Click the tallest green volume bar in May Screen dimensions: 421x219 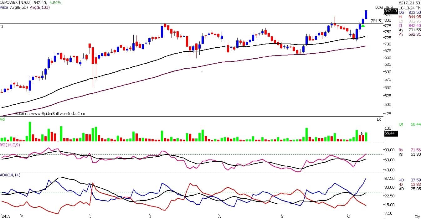30,131
